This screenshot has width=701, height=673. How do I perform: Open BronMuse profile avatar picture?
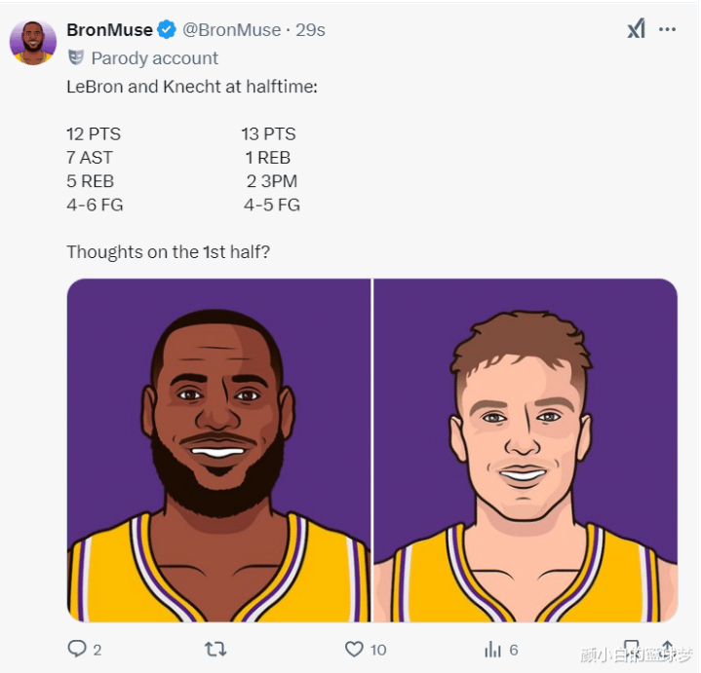click(33, 43)
